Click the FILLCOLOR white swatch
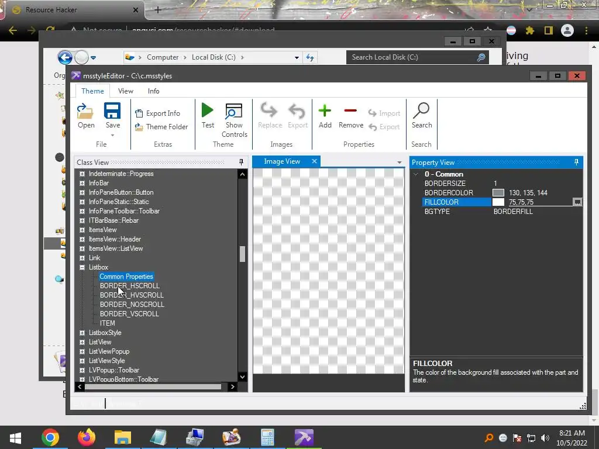599x449 pixels. [x=498, y=202]
